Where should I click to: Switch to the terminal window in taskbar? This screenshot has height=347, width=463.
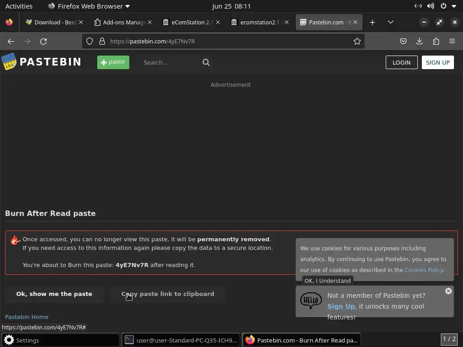181,340
